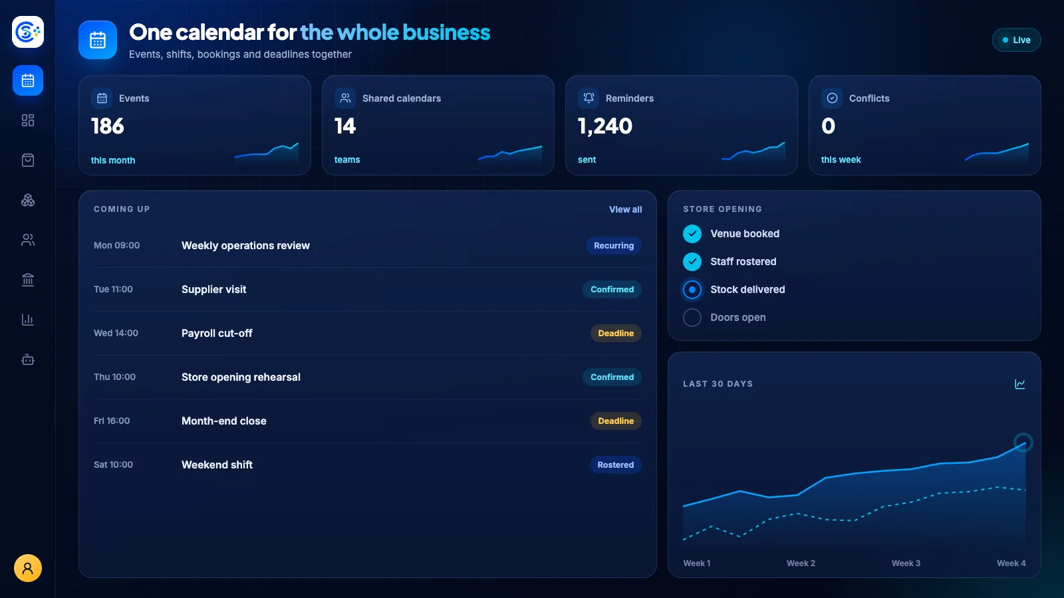Click the 186 events count

click(x=108, y=126)
